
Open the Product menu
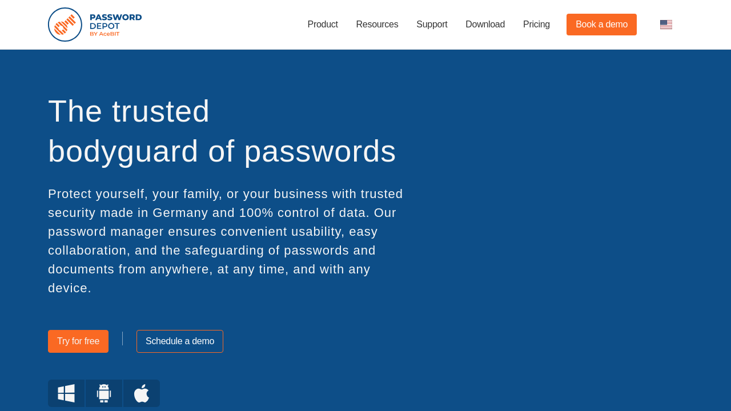coord(323,25)
